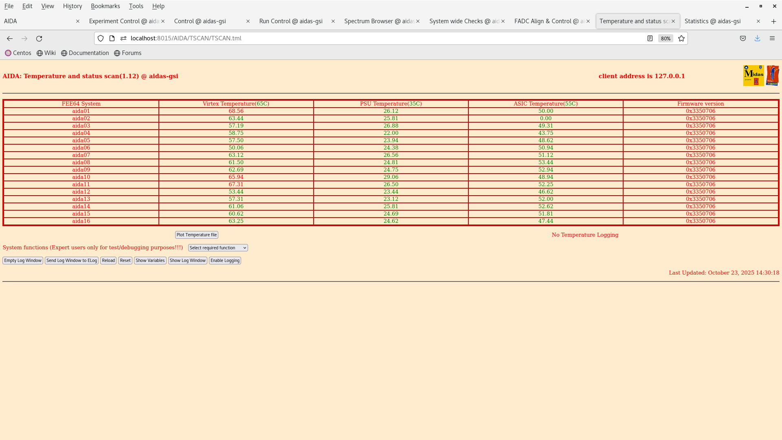
Task: Click the bookmark star icon
Action: click(x=681, y=38)
